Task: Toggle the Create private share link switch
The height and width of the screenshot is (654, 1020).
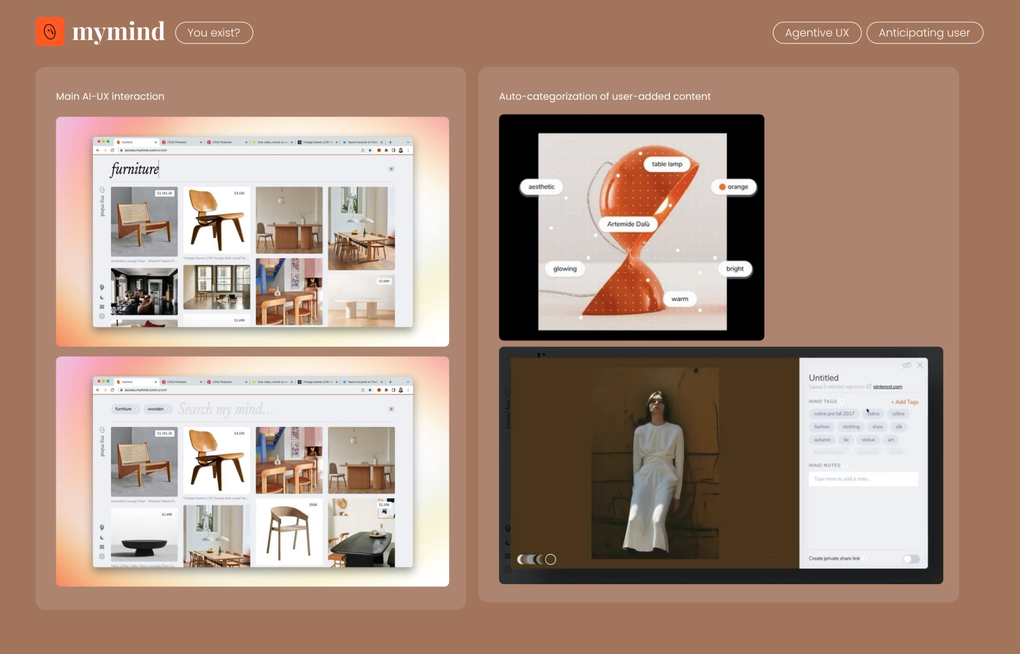Action: pos(911,559)
